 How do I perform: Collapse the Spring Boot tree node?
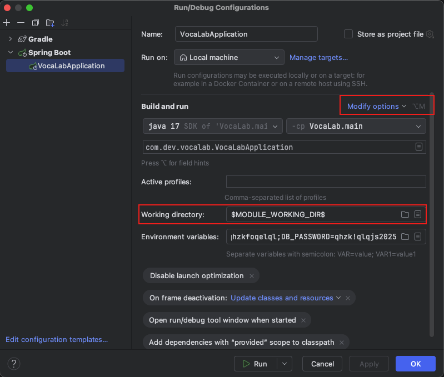(11, 52)
